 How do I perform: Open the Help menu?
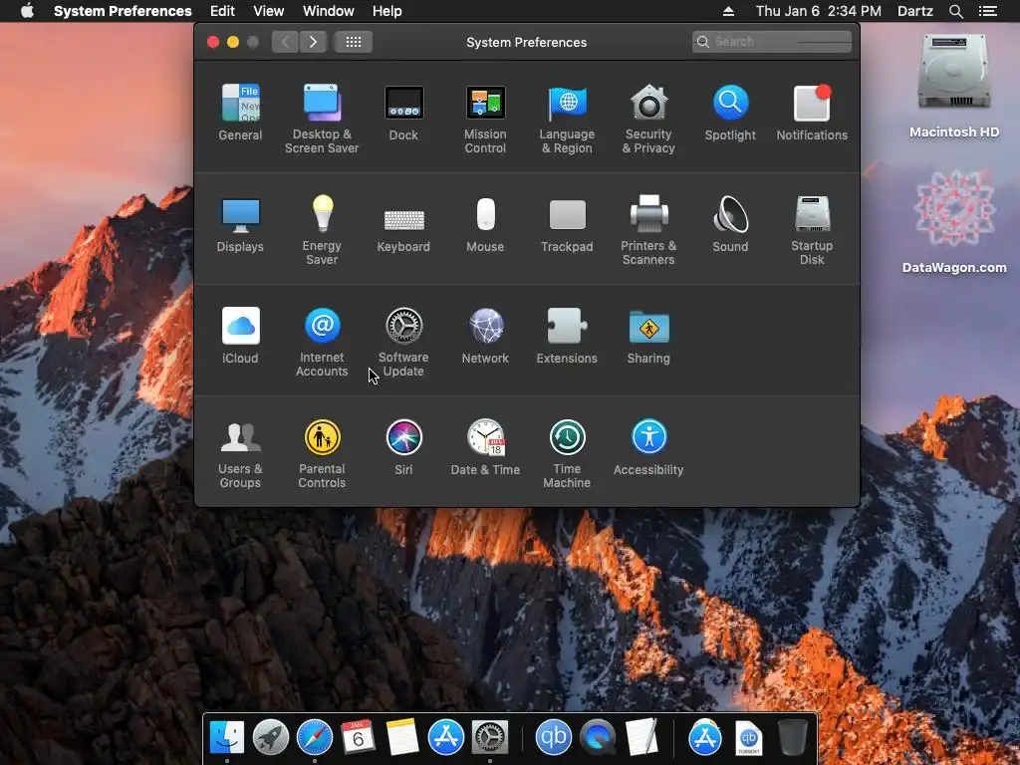coord(387,11)
